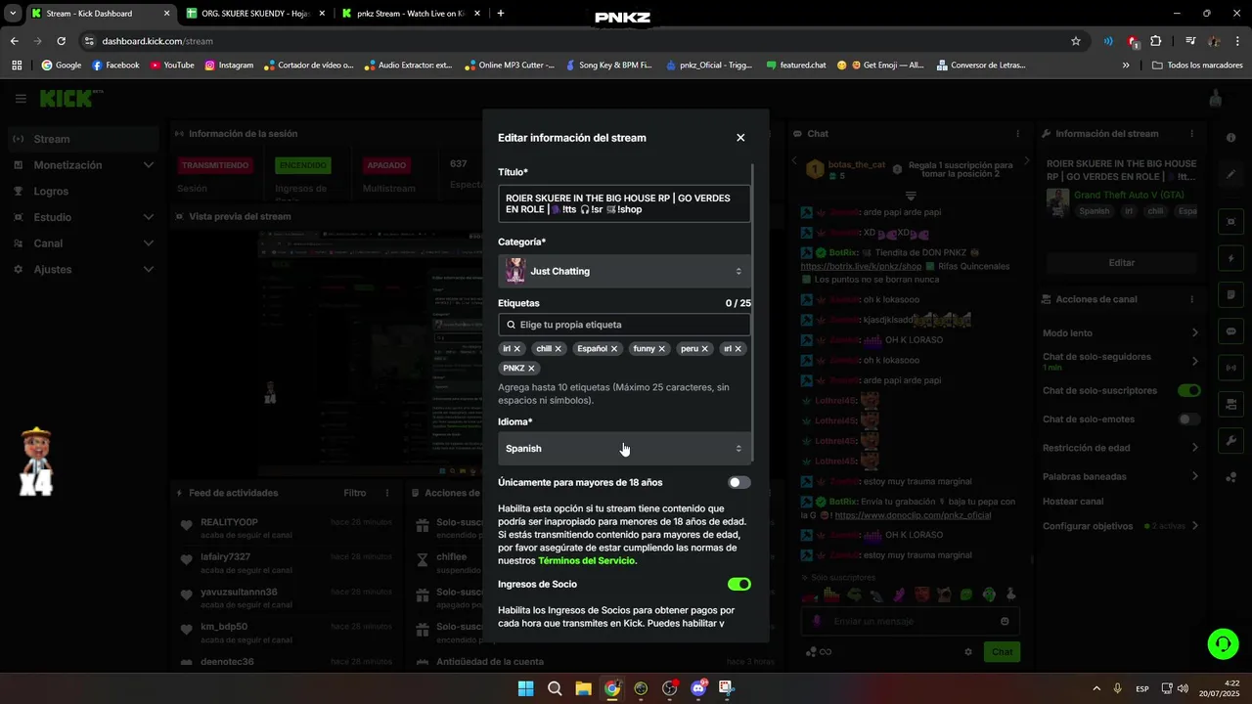The image size is (1252, 704).
Task: Remove the funny tag
Action: pos(661,349)
